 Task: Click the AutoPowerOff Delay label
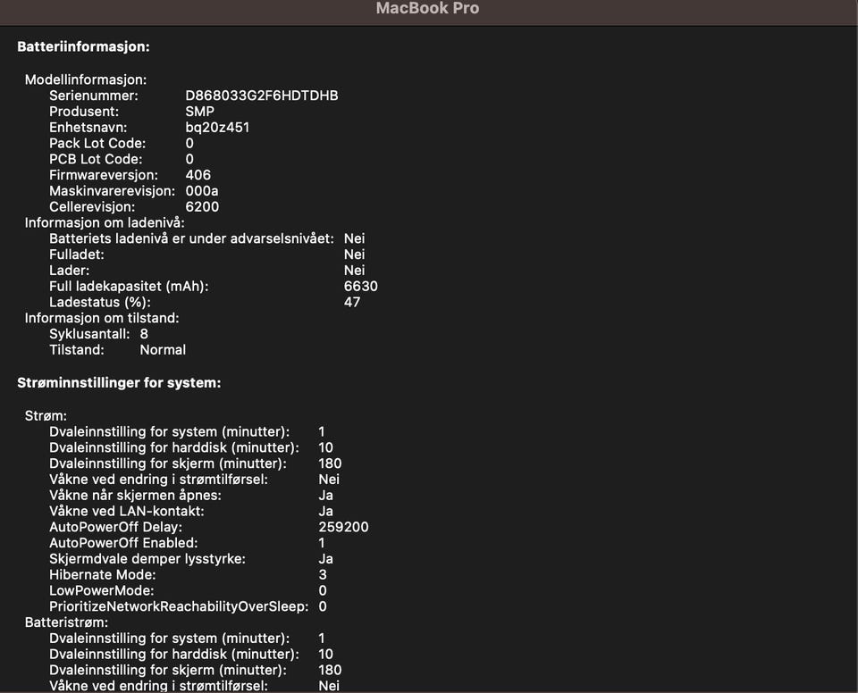point(115,527)
